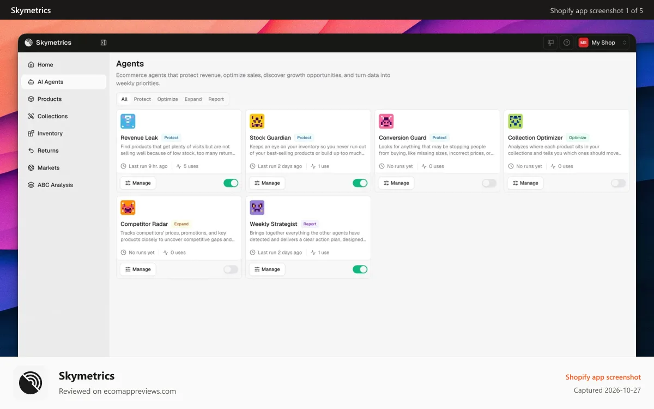Viewport: 654px width, 409px height.
Task: Select the All filter tab
Action: click(124, 99)
